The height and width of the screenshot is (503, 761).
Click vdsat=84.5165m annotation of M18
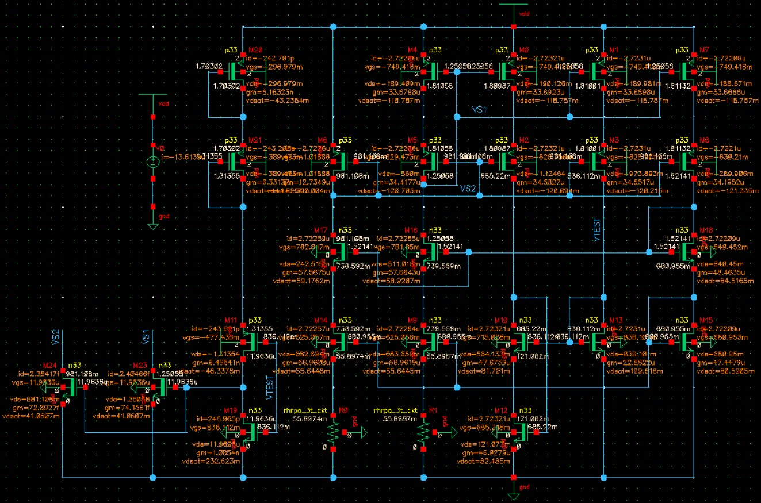[x=725, y=281]
